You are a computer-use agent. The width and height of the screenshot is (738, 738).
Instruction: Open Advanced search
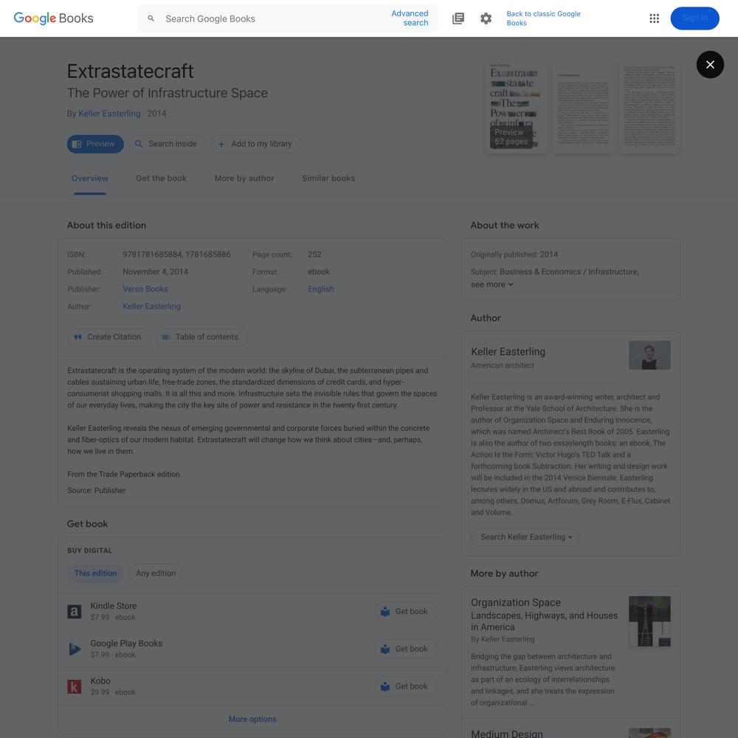410,18
